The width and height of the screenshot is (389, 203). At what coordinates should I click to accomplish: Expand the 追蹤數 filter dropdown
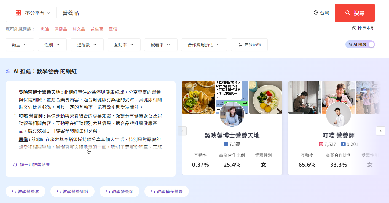[x=87, y=45]
